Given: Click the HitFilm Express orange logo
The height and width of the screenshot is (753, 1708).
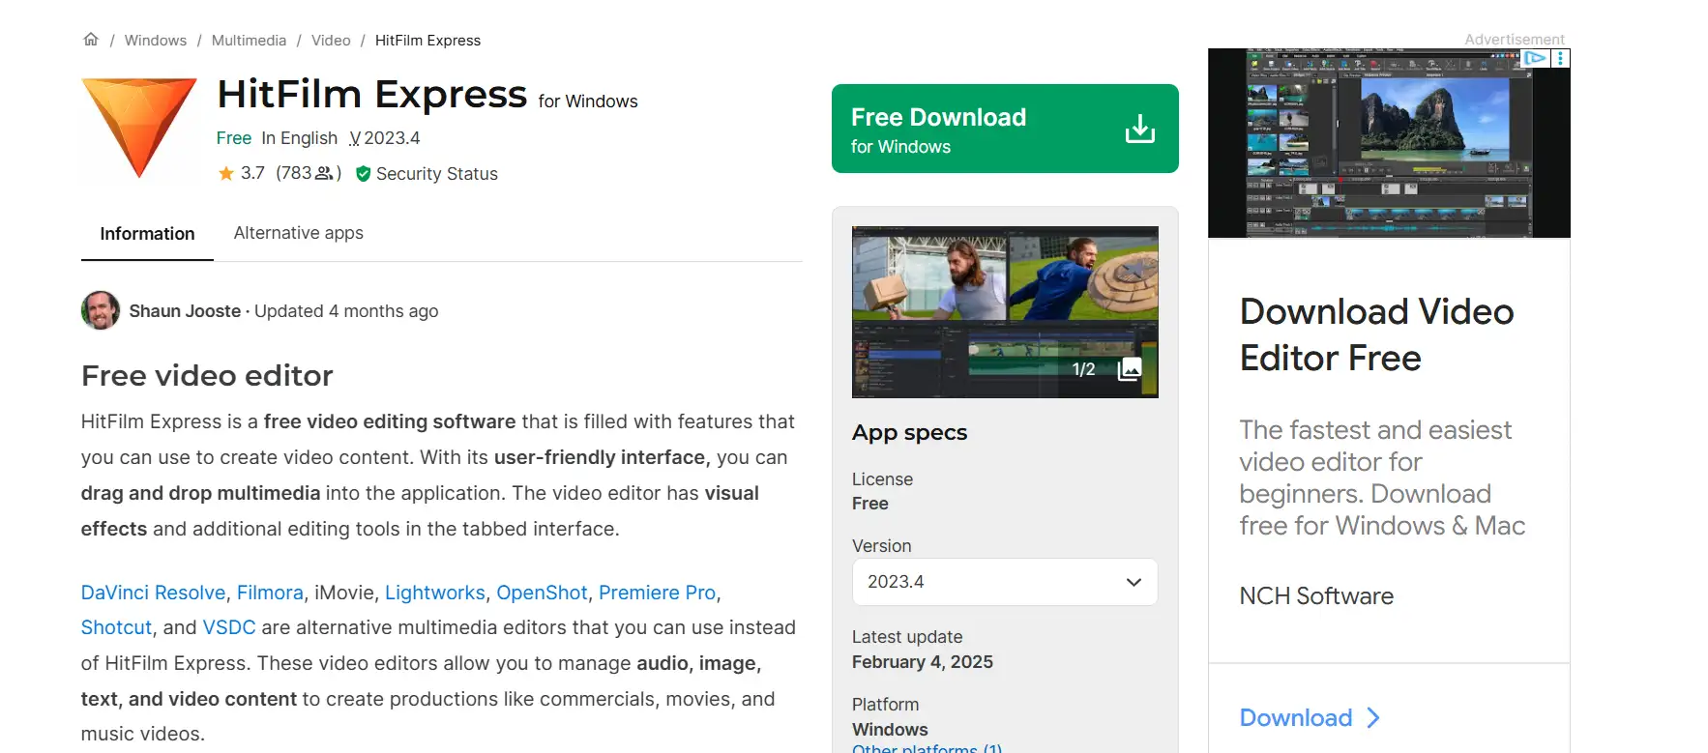Looking at the screenshot, I should tap(139, 128).
